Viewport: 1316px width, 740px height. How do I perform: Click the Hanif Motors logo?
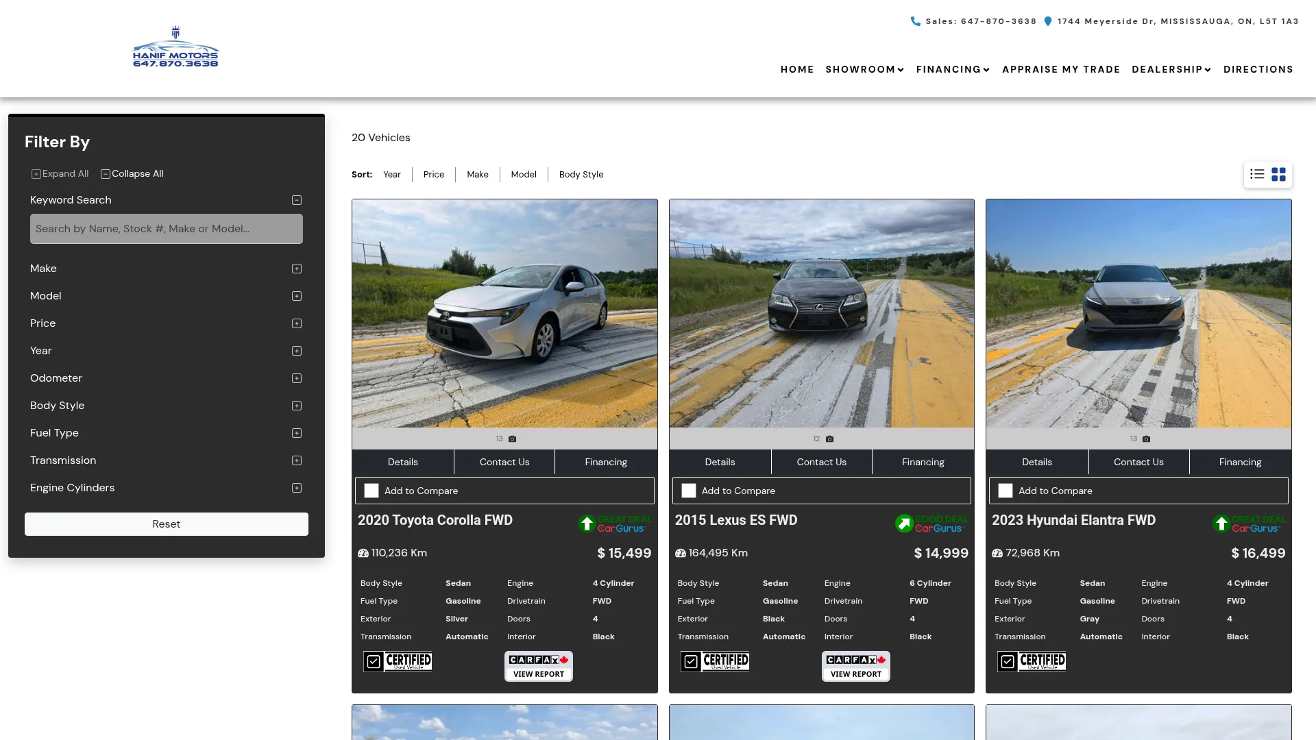coord(175,47)
